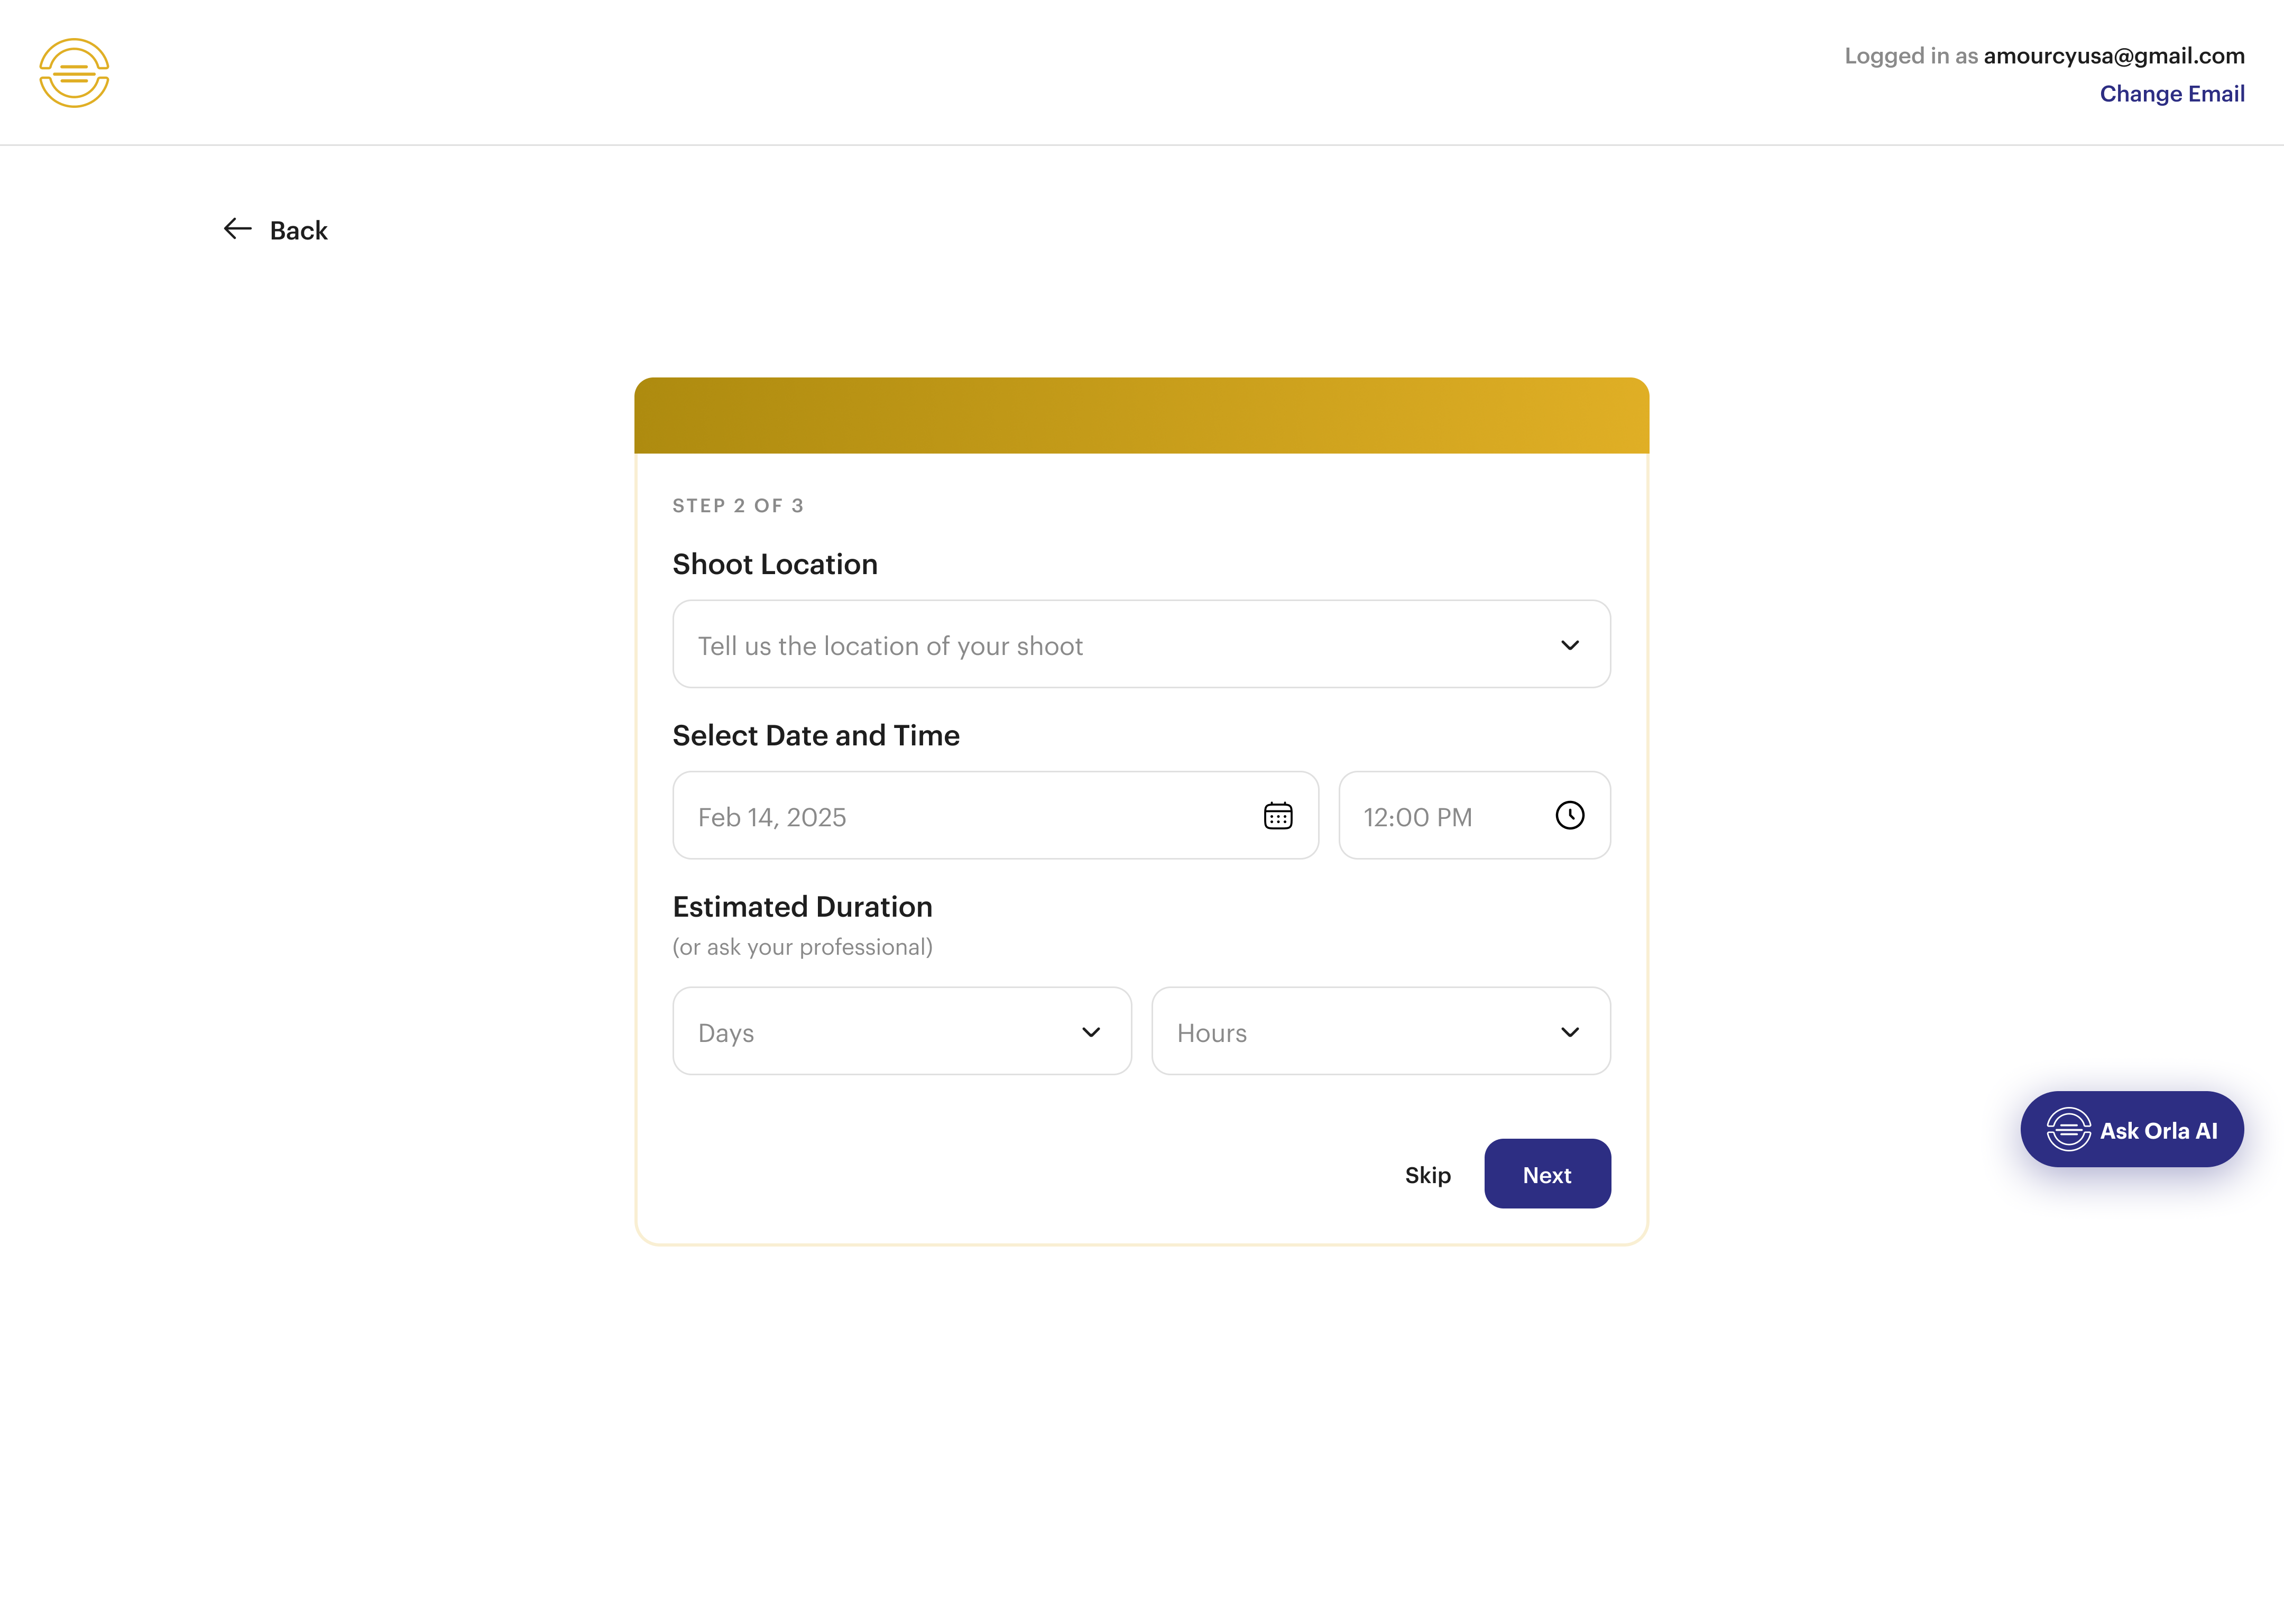Click the back arrow icon
2284x1624 pixels.
tap(237, 229)
